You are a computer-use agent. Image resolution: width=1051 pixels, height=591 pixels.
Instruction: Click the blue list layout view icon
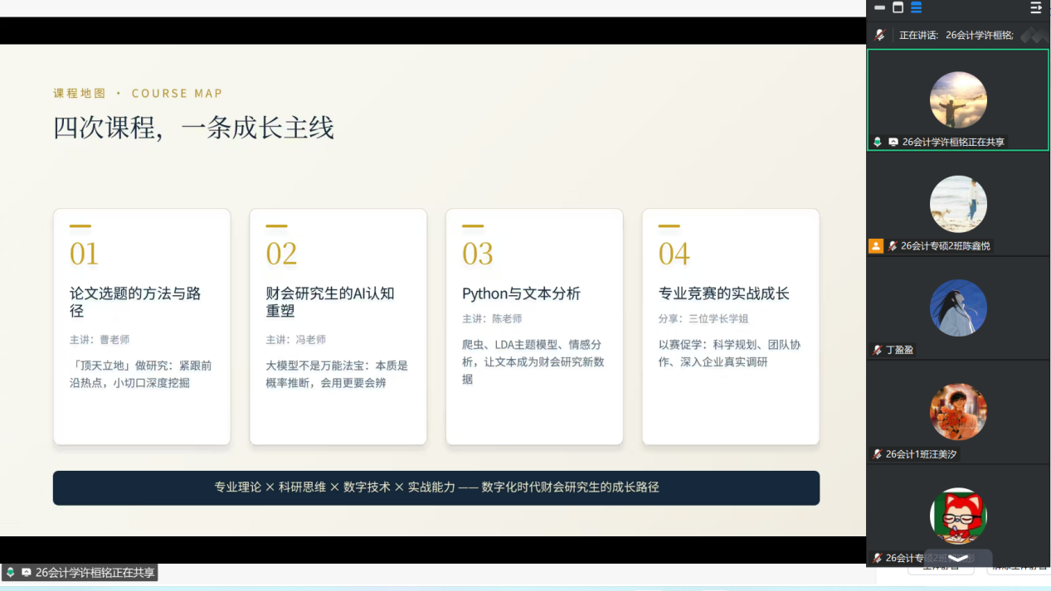pyautogui.click(x=916, y=7)
